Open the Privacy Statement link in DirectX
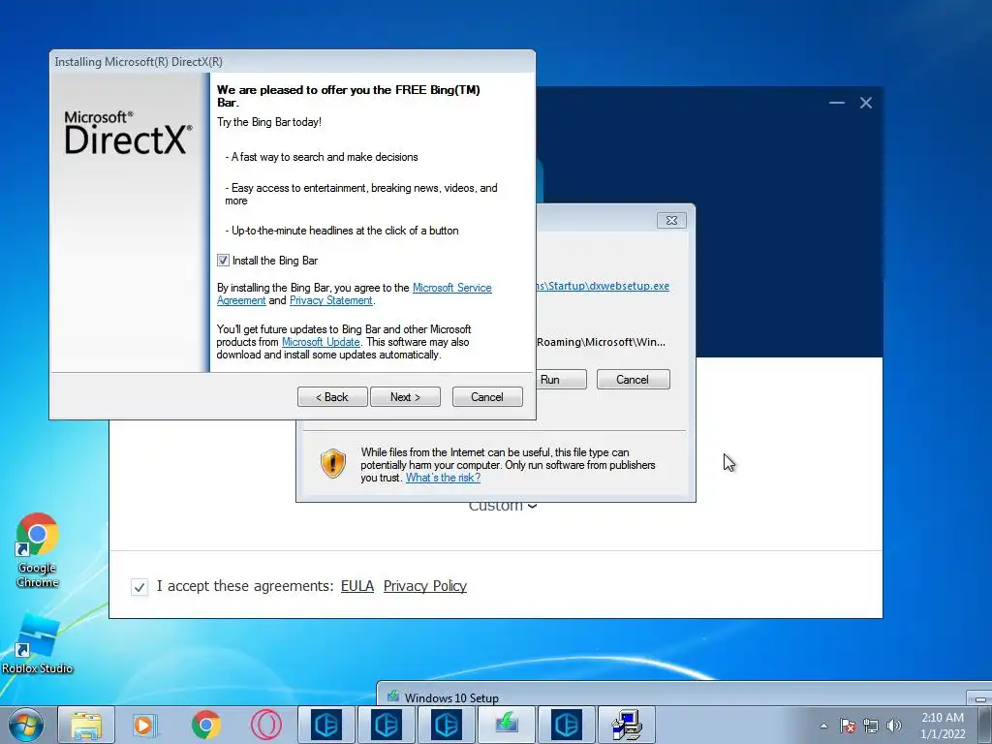Viewport: 992px width, 744px height. pos(331,300)
